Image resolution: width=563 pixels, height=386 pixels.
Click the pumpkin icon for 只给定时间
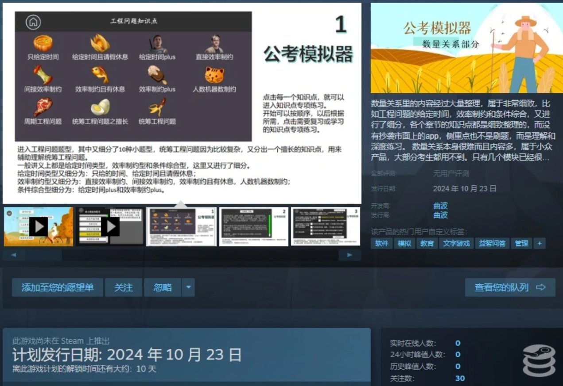(43, 43)
